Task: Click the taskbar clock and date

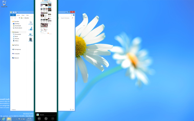Action: pyautogui.click(x=29, y=119)
